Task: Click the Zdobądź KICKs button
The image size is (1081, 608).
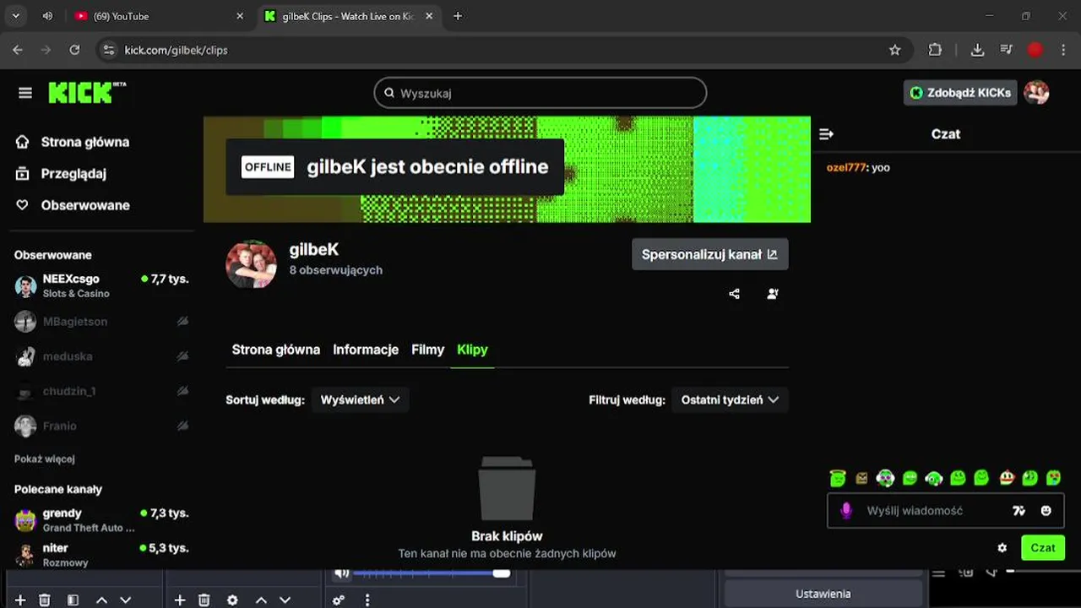Action: pos(960,93)
